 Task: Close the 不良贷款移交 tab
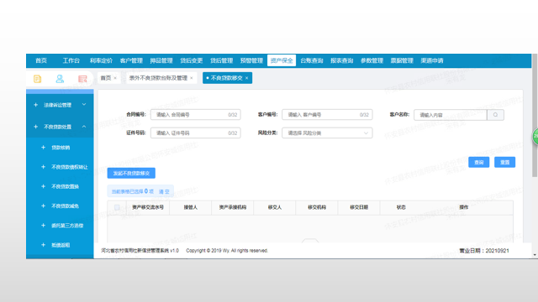point(246,78)
